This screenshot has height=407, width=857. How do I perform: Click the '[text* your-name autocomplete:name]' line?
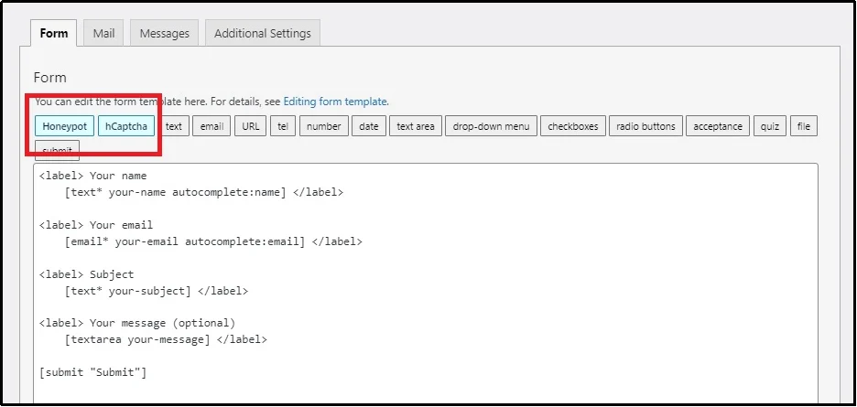(204, 192)
